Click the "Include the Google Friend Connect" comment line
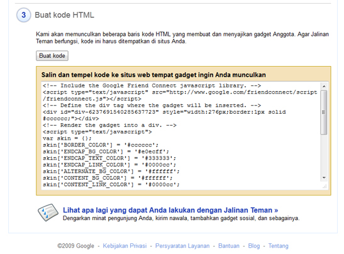This screenshot has height=254, width=344. click(x=152, y=86)
